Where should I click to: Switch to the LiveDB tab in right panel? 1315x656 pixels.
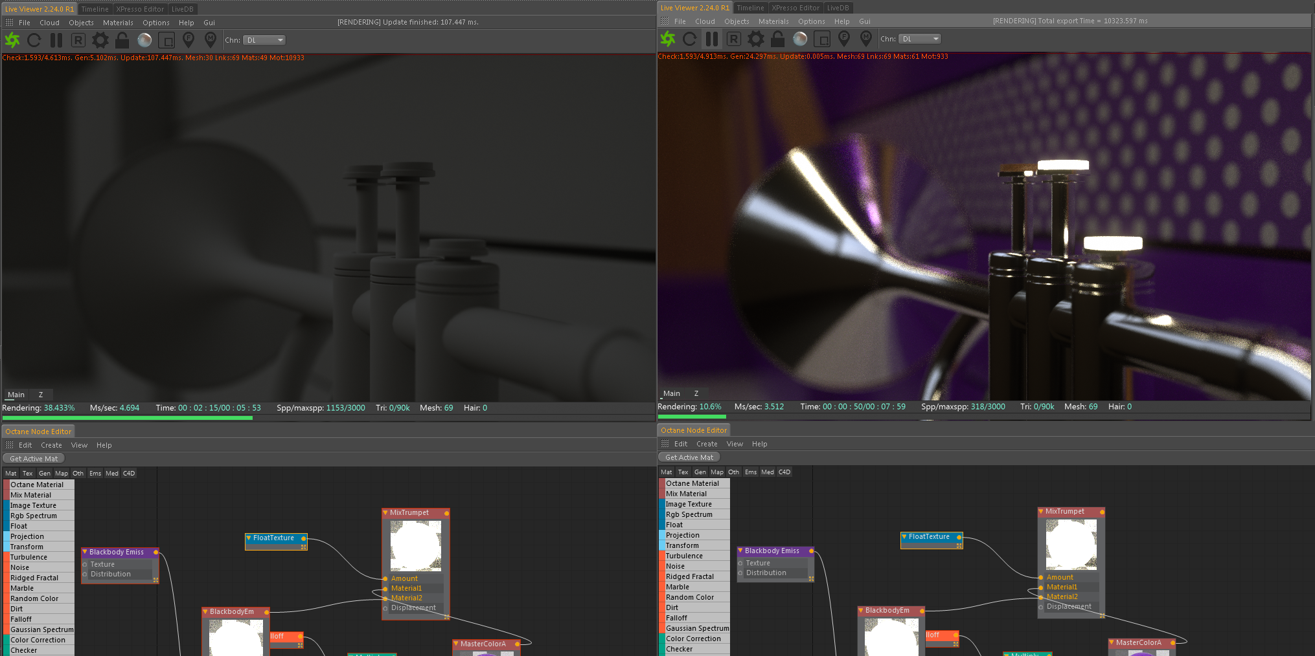pos(838,8)
